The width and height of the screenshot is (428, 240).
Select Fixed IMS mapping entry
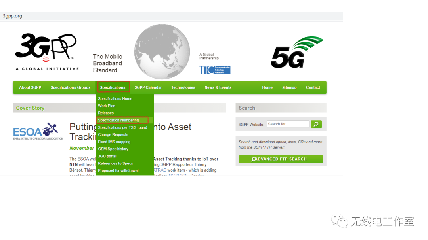tap(114, 142)
